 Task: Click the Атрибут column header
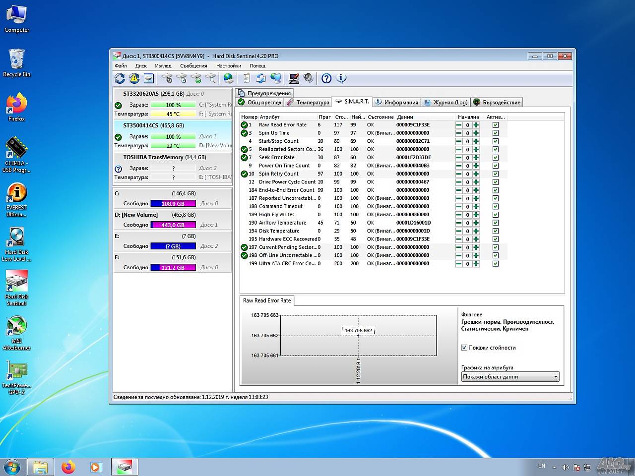coord(288,117)
